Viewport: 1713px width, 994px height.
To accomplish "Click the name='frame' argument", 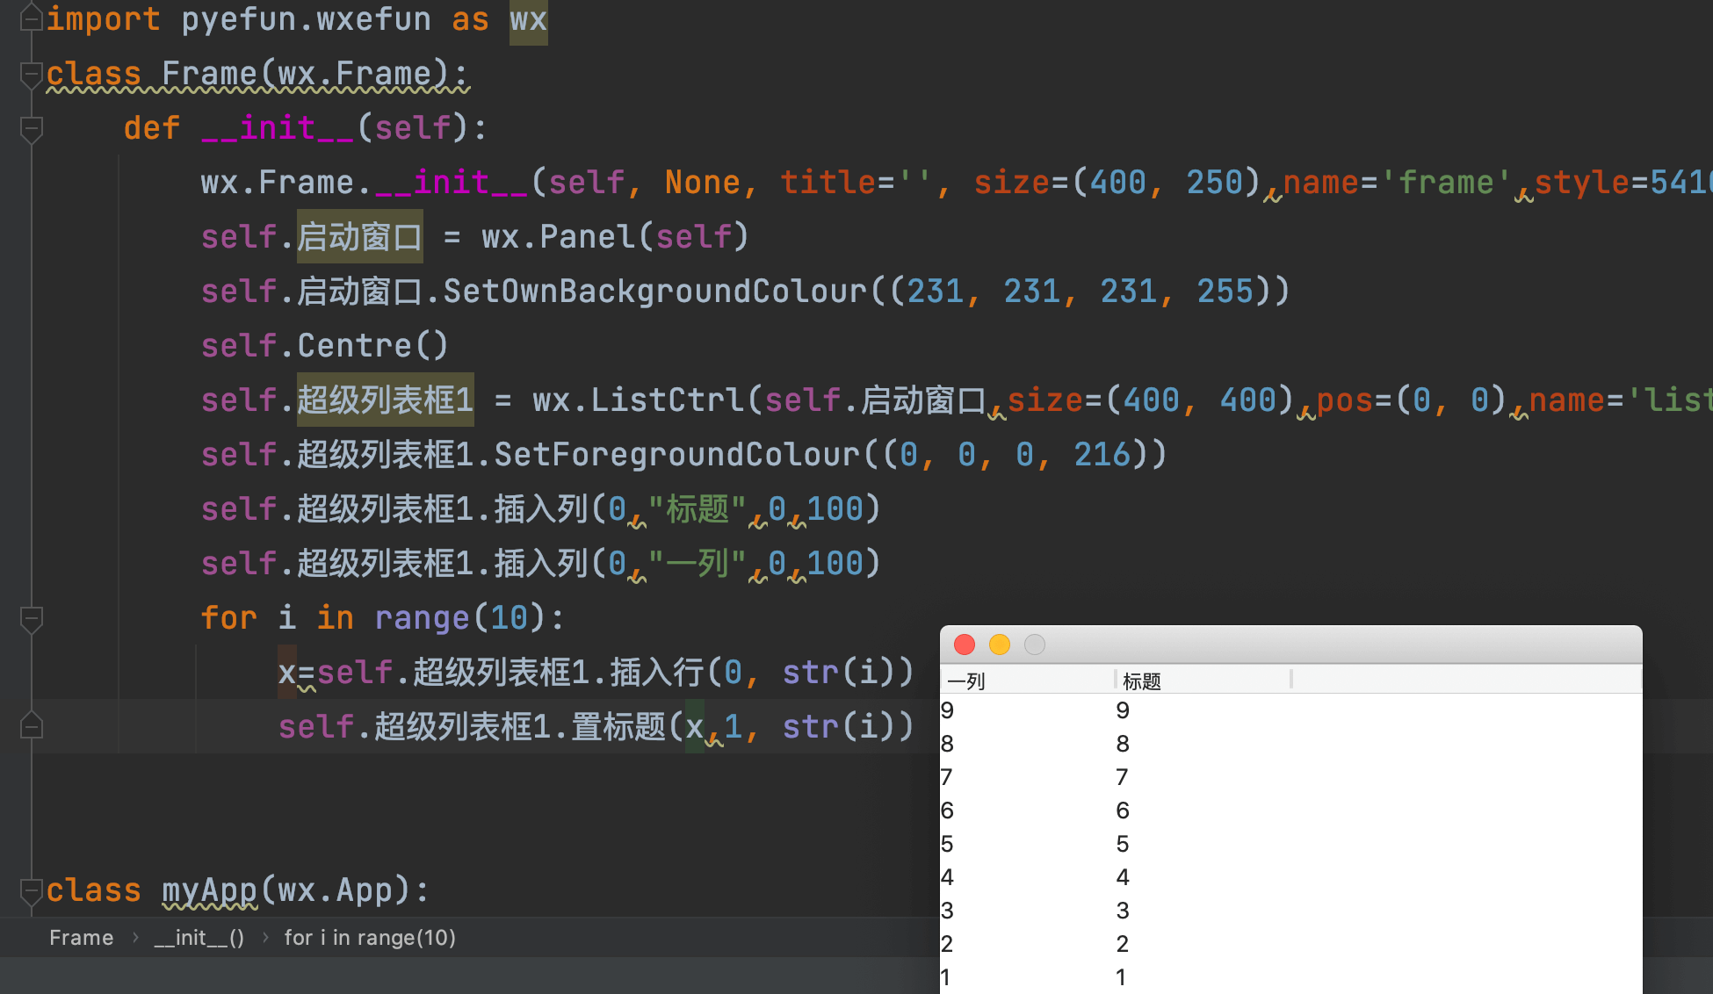I will coord(1397,182).
